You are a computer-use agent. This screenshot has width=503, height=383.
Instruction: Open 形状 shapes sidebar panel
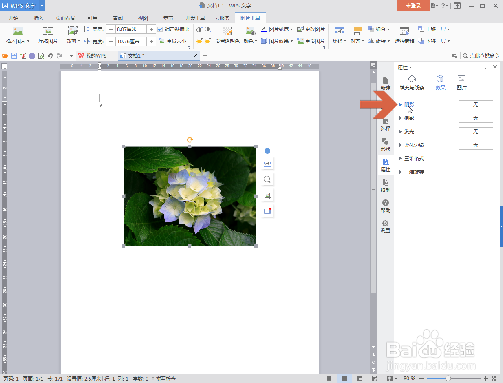pyautogui.click(x=386, y=145)
